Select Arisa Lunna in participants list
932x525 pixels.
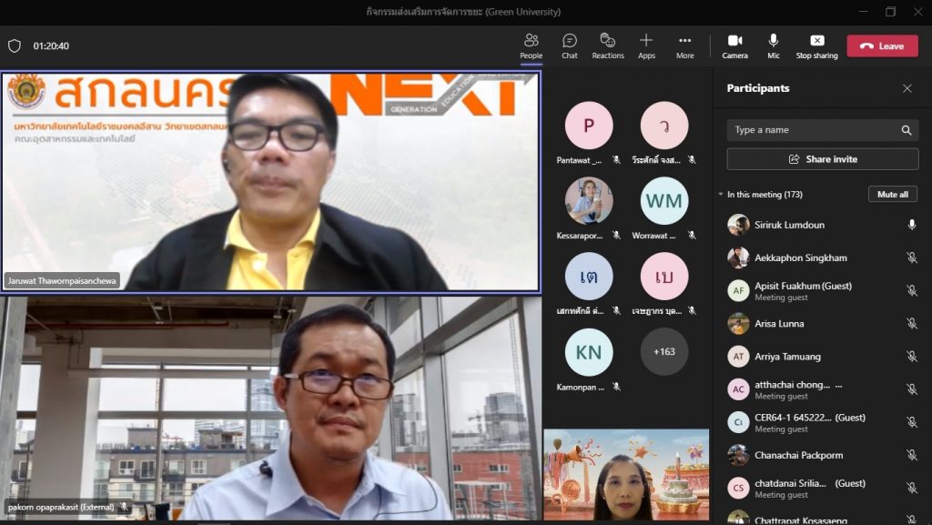(778, 324)
